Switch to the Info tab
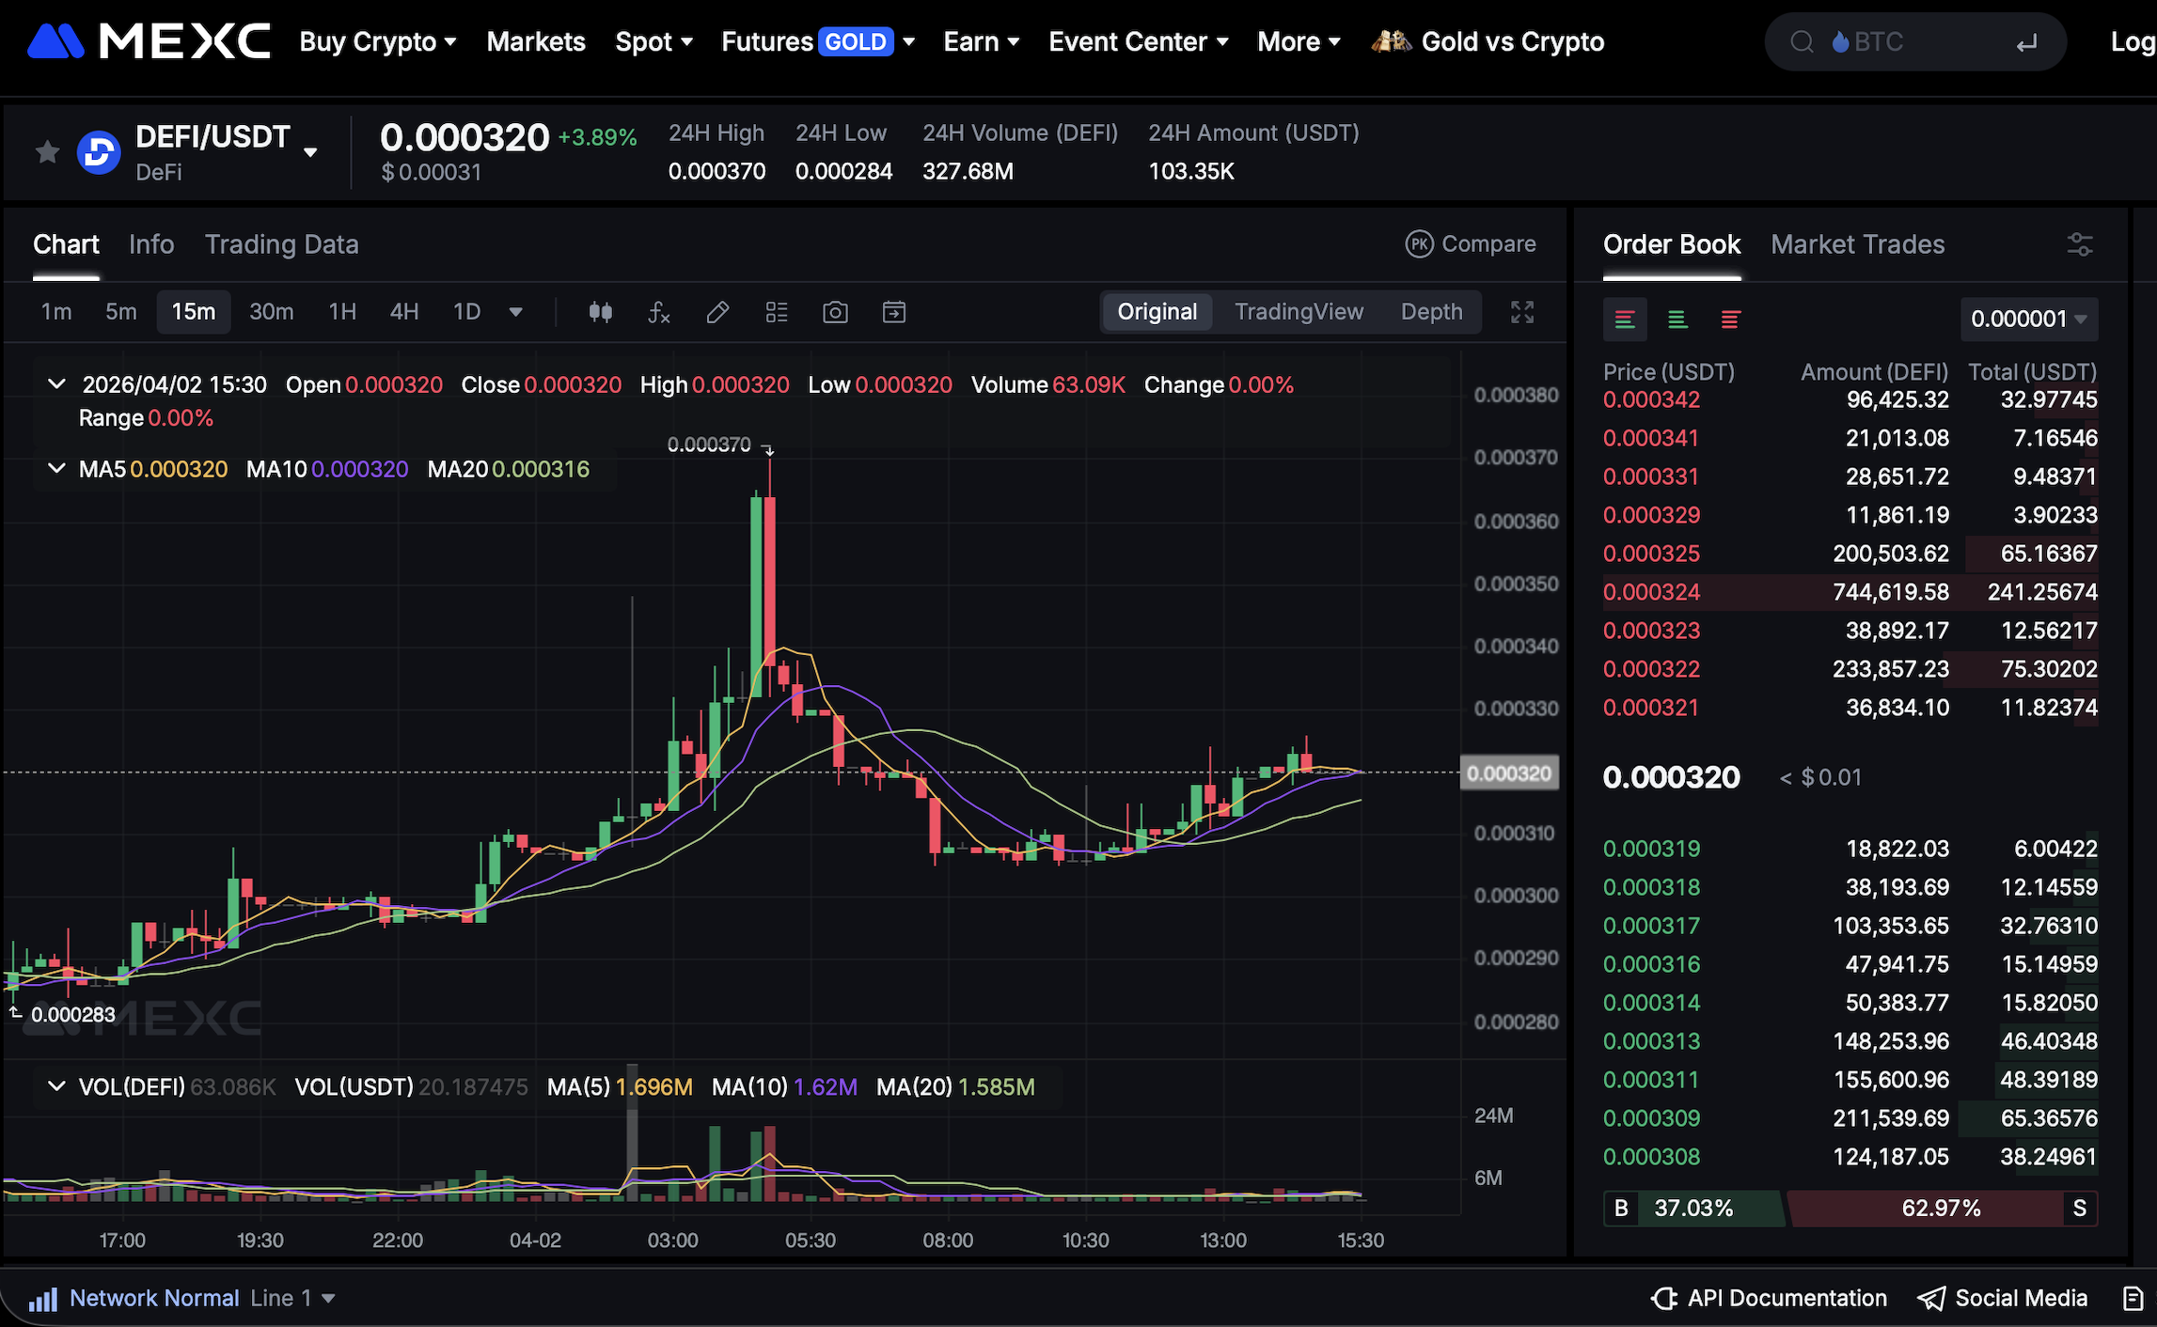 tap(151, 244)
